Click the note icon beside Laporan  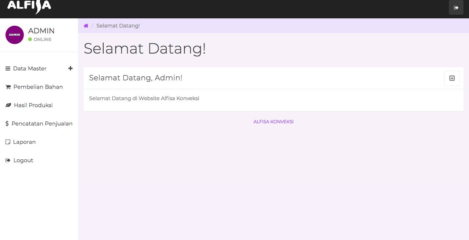8,142
